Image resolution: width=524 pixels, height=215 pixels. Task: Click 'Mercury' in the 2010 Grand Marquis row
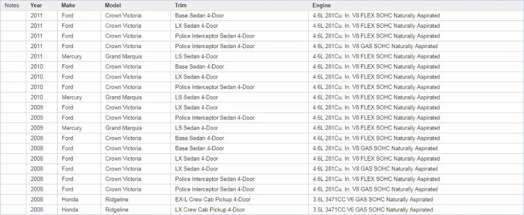(71, 97)
